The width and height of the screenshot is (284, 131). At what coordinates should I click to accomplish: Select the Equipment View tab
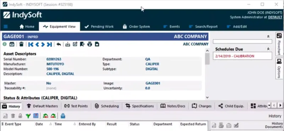59,27
